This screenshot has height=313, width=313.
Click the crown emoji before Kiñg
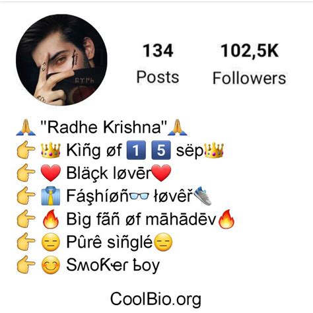pos(51,150)
